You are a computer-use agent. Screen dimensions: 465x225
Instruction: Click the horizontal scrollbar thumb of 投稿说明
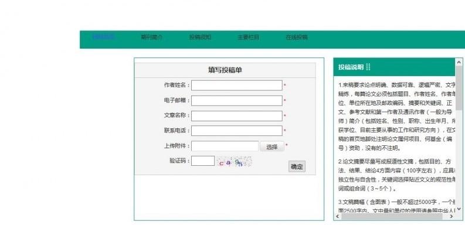tap(392, 216)
